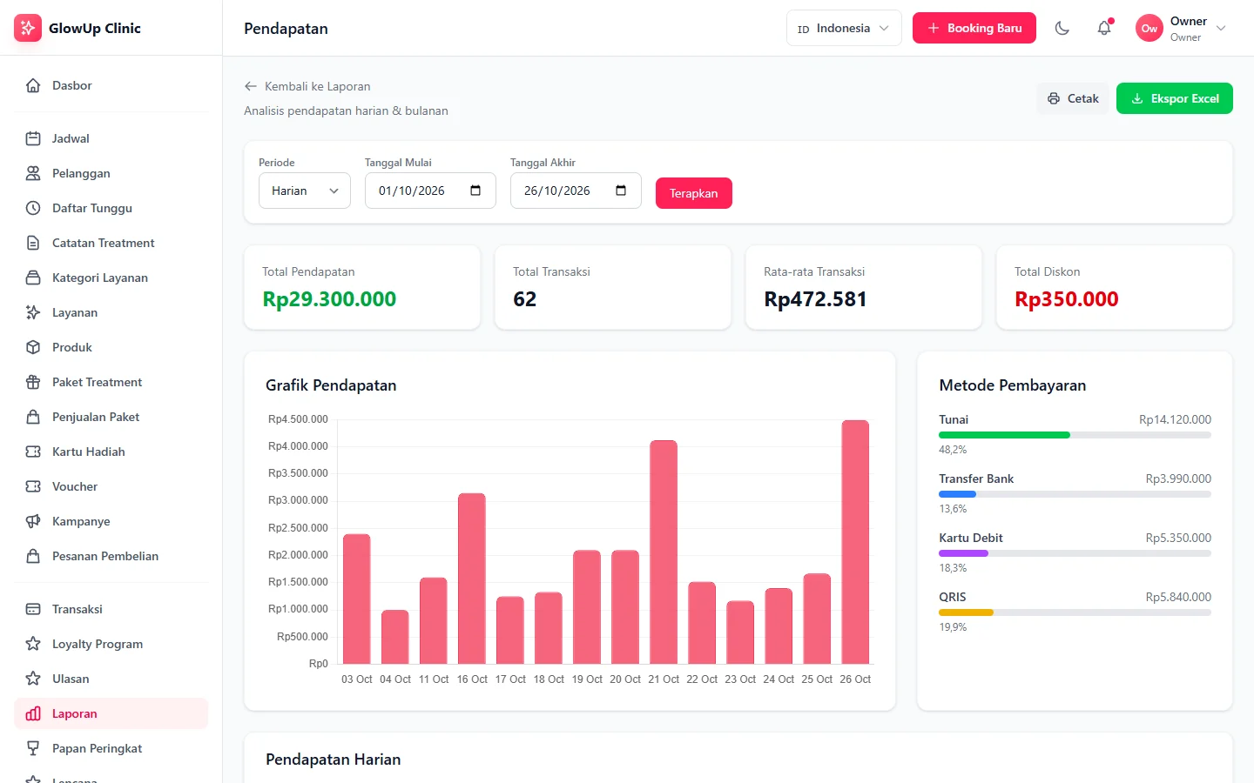Click the Papan Peringkat trophy icon

coord(33,748)
